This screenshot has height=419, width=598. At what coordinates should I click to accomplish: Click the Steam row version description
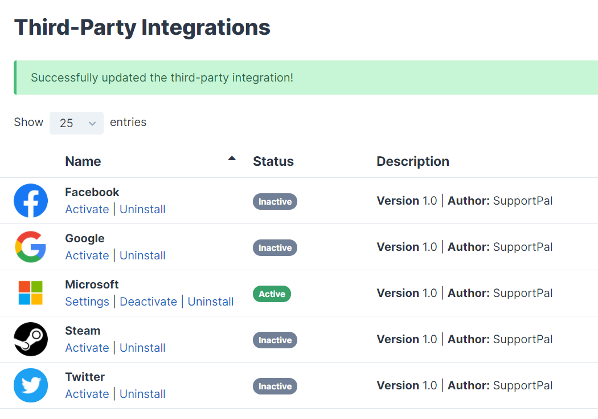(465, 339)
